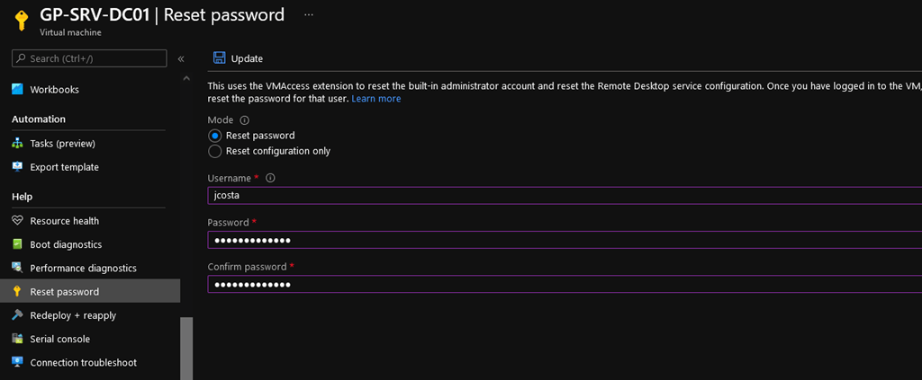Focus the Confirm password field
The width and height of the screenshot is (922, 380).
[558, 284]
